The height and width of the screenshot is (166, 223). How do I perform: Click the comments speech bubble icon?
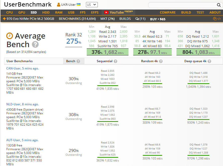pos(137,19)
